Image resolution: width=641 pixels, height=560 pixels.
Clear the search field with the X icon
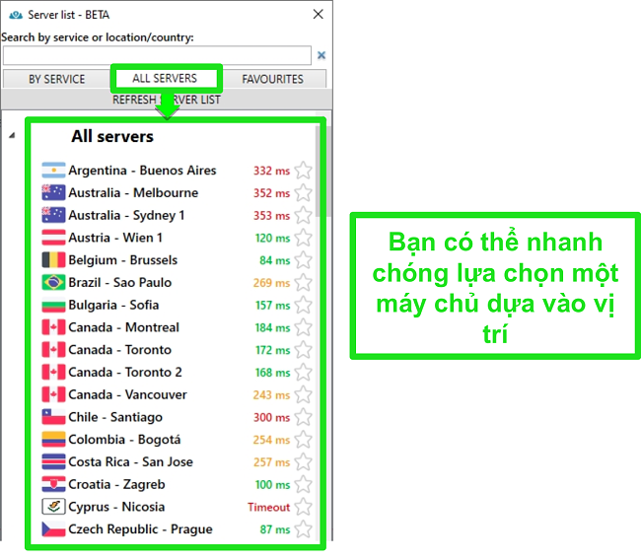click(x=321, y=55)
